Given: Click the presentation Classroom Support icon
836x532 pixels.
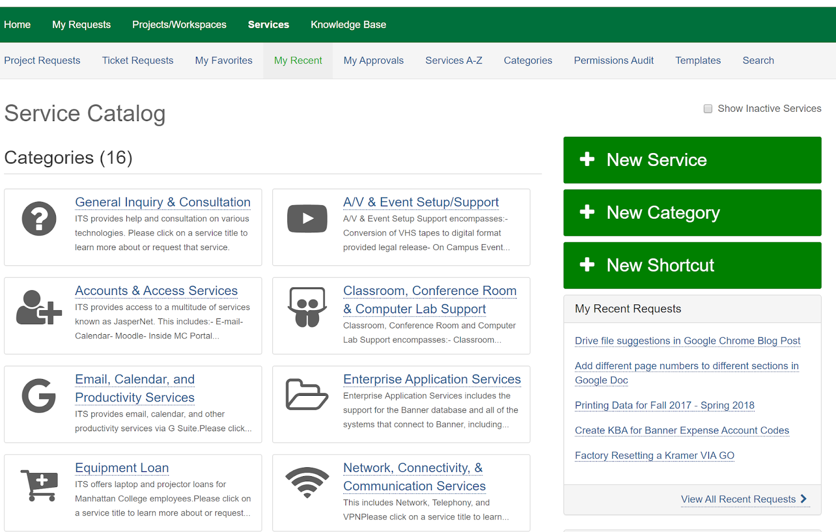Looking at the screenshot, I should point(307,308).
